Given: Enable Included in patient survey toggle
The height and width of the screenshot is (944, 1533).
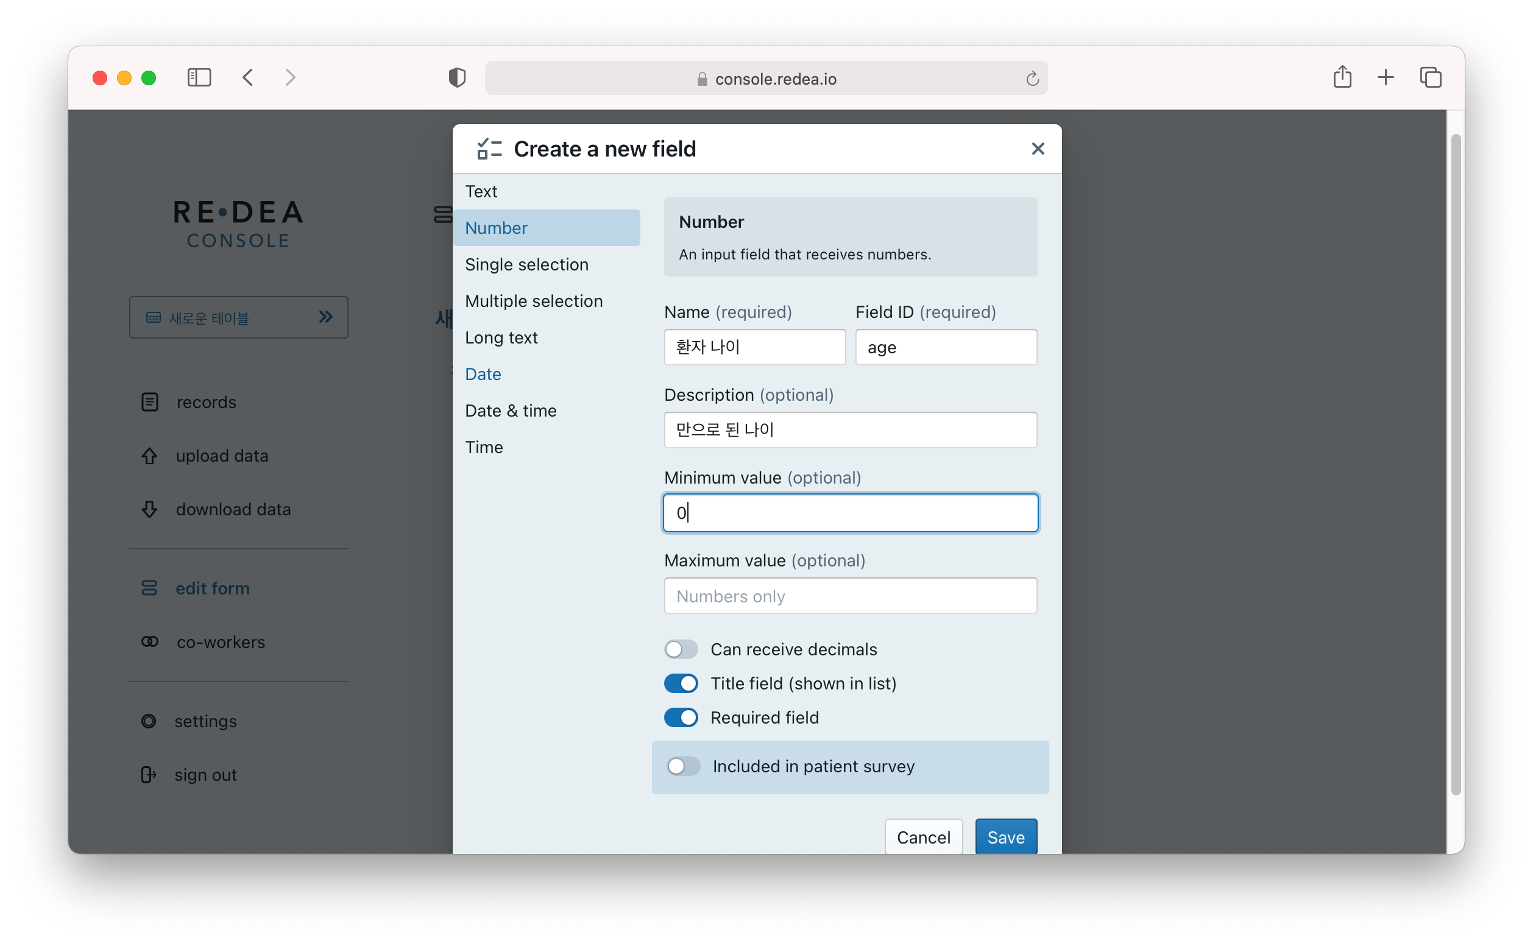Looking at the screenshot, I should point(683,766).
